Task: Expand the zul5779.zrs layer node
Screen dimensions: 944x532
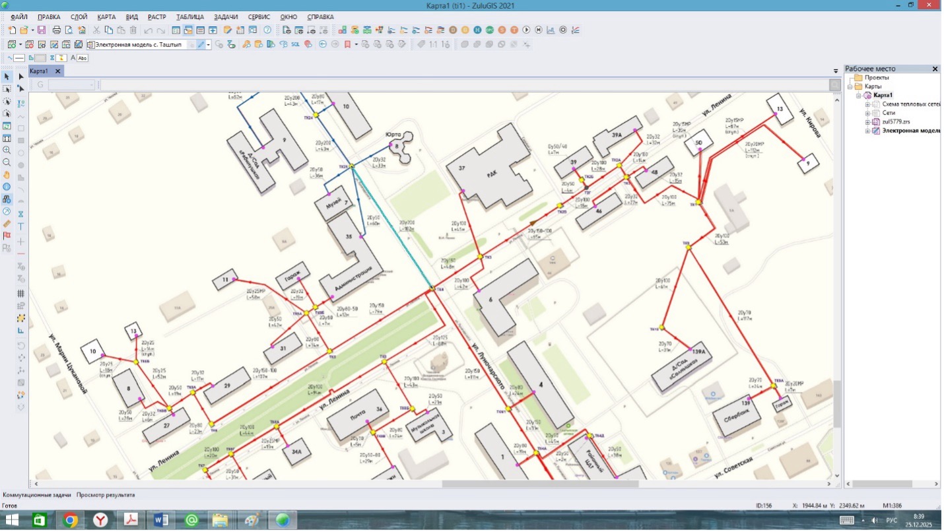Action: [x=867, y=122]
